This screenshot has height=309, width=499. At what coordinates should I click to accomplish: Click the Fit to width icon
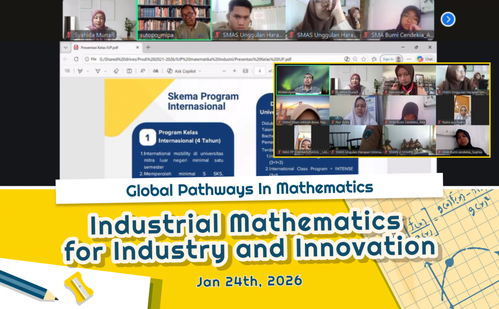[246, 71]
